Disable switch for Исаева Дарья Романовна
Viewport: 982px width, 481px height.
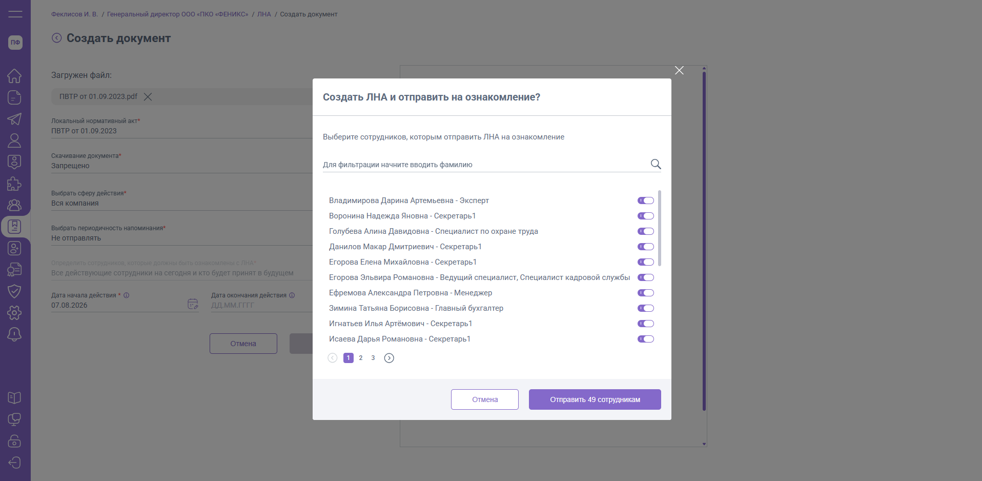click(x=645, y=339)
